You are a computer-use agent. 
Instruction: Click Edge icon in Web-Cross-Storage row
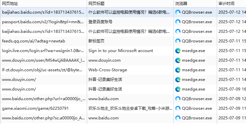click(178, 70)
